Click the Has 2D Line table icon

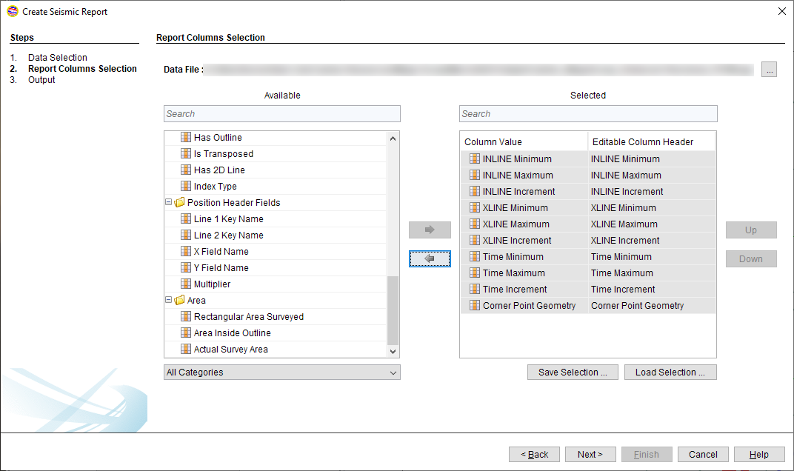(x=186, y=170)
